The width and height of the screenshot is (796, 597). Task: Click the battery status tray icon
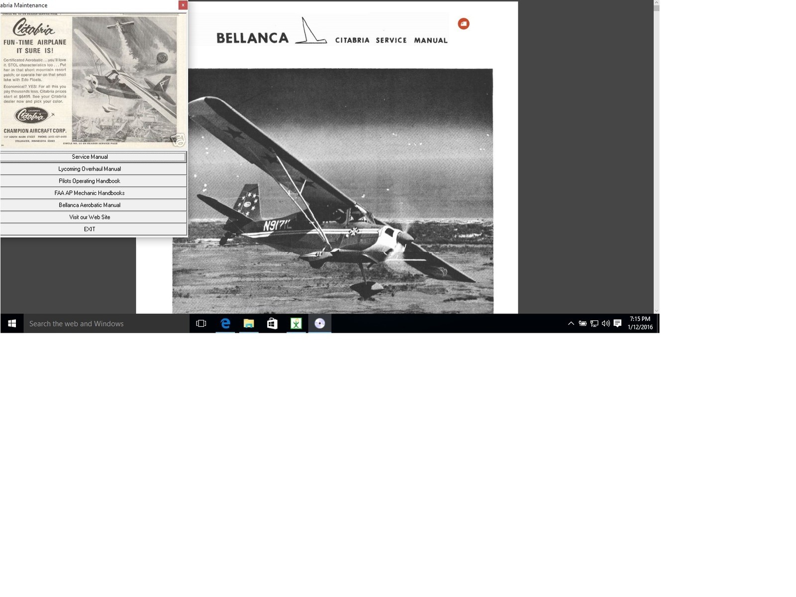point(583,323)
